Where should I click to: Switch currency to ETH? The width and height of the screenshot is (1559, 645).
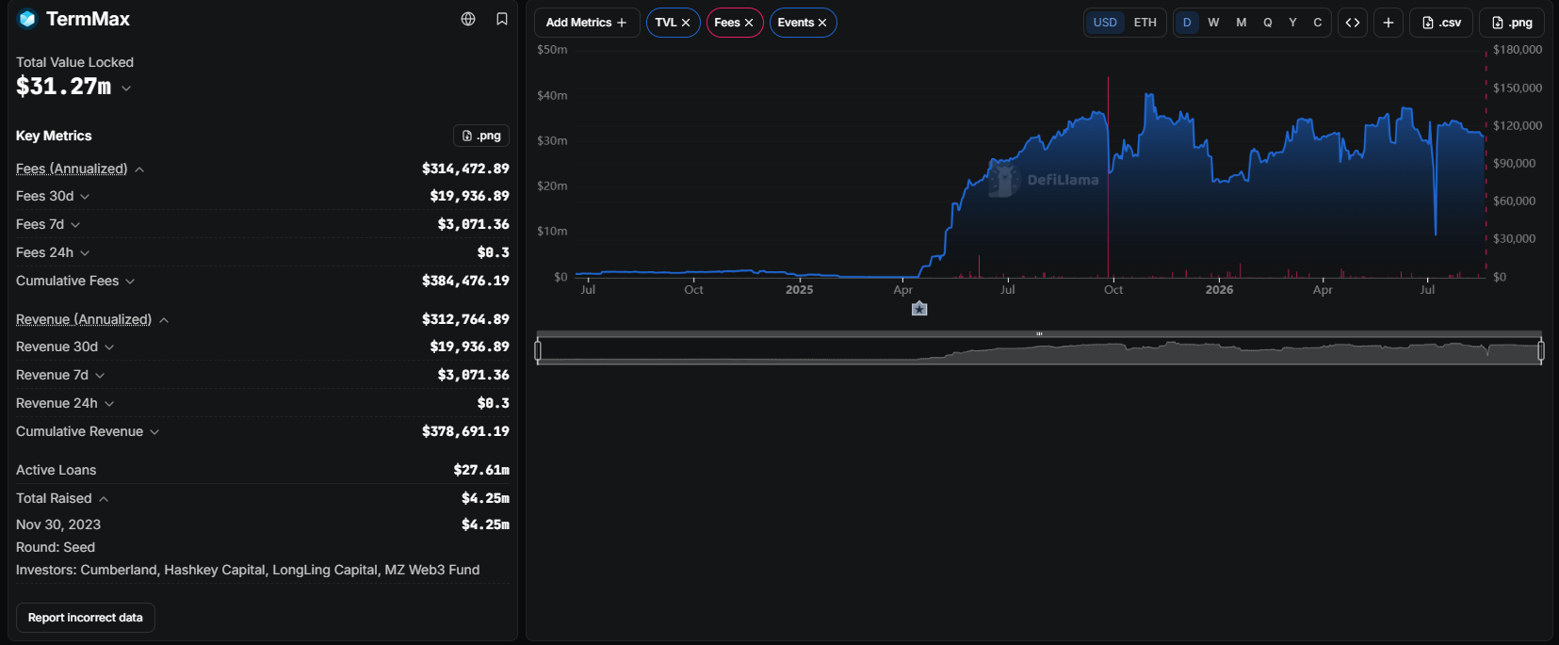tap(1145, 23)
